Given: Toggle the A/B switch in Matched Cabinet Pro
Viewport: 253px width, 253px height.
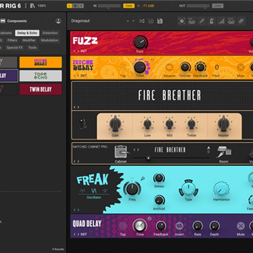Looking at the screenshot, I should [x=209, y=150].
